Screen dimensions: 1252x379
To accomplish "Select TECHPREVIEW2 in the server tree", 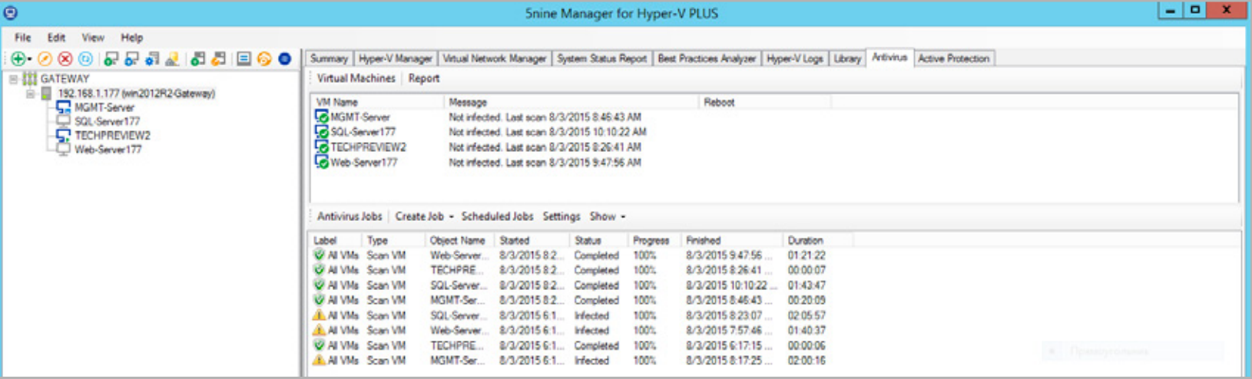I will 112,136.
